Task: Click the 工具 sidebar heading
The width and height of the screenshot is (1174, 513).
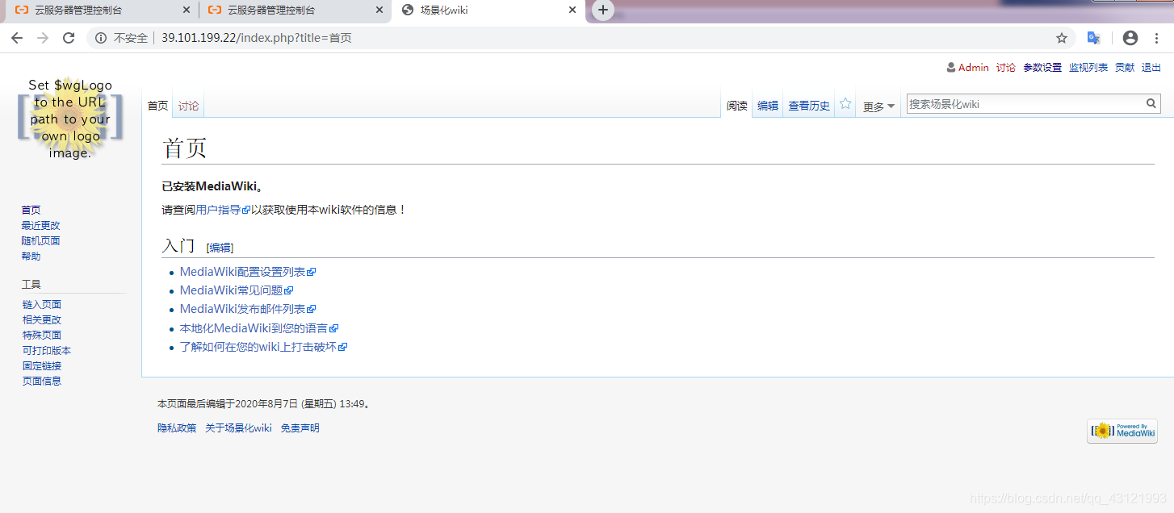Action: pos(31,284)
